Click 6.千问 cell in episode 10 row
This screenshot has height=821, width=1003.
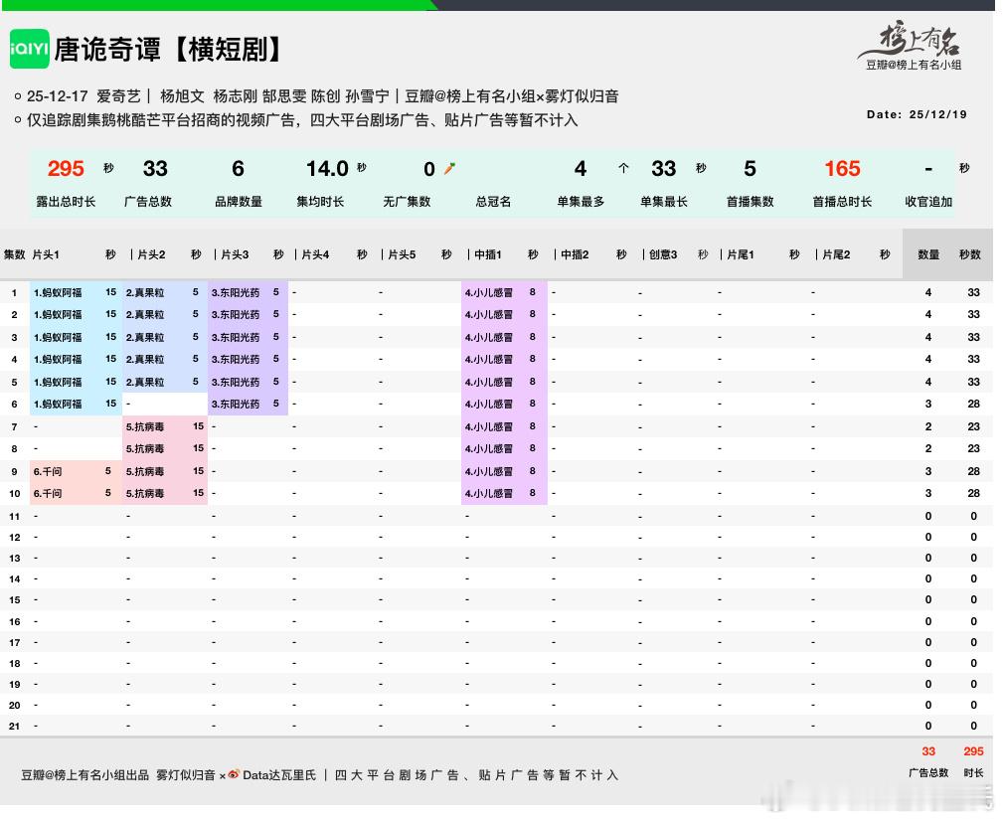[x=48, y=493]
